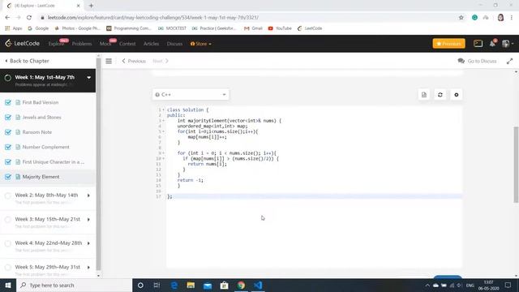Click the browser address bar

[248, 18]
